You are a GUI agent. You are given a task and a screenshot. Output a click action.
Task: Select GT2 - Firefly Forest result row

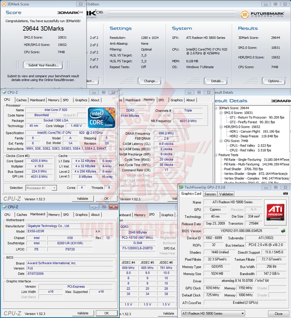point(252,122)
